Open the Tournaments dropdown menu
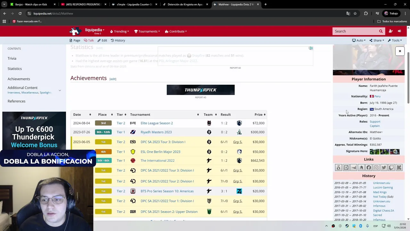The image size is (410, 231). (147, 31)
